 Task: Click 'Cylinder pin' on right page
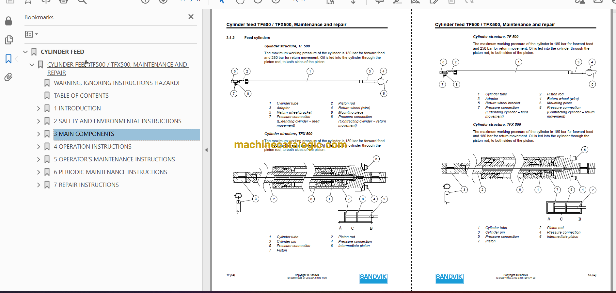coord(495,232)
